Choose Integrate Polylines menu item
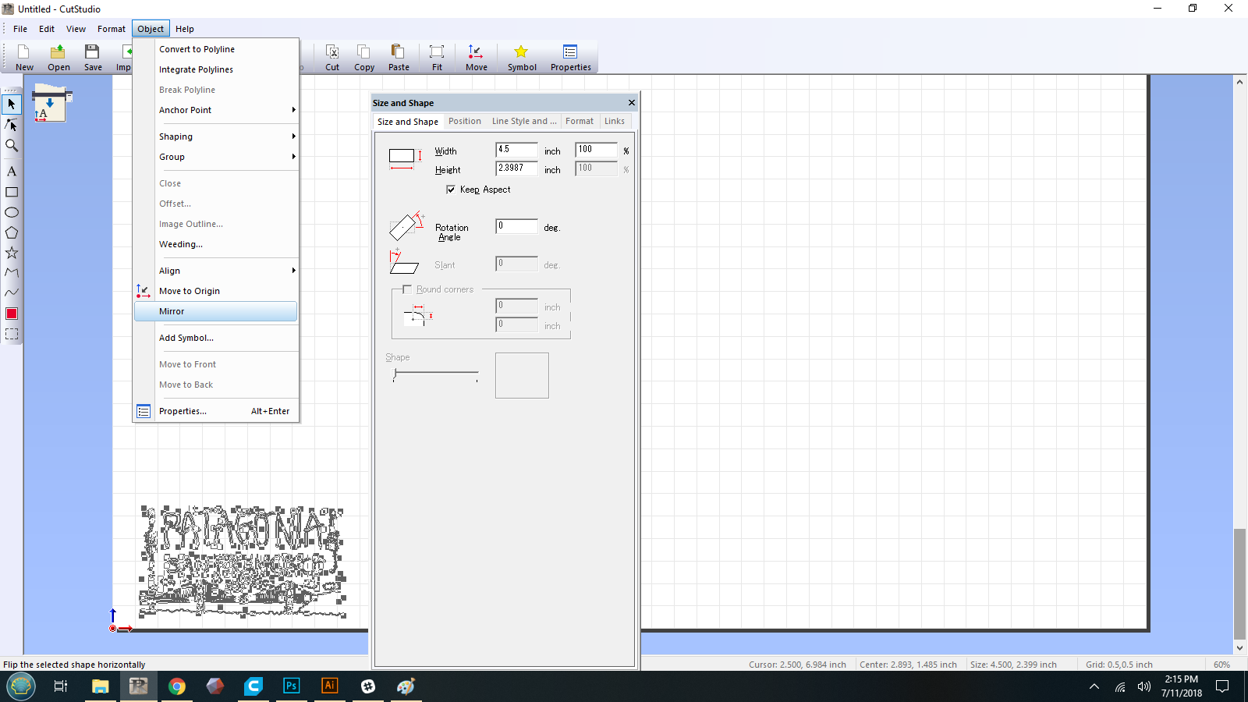 coord(216,69)
